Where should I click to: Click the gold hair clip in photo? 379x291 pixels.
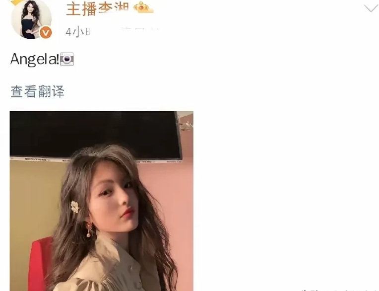(x=75, y=207)
